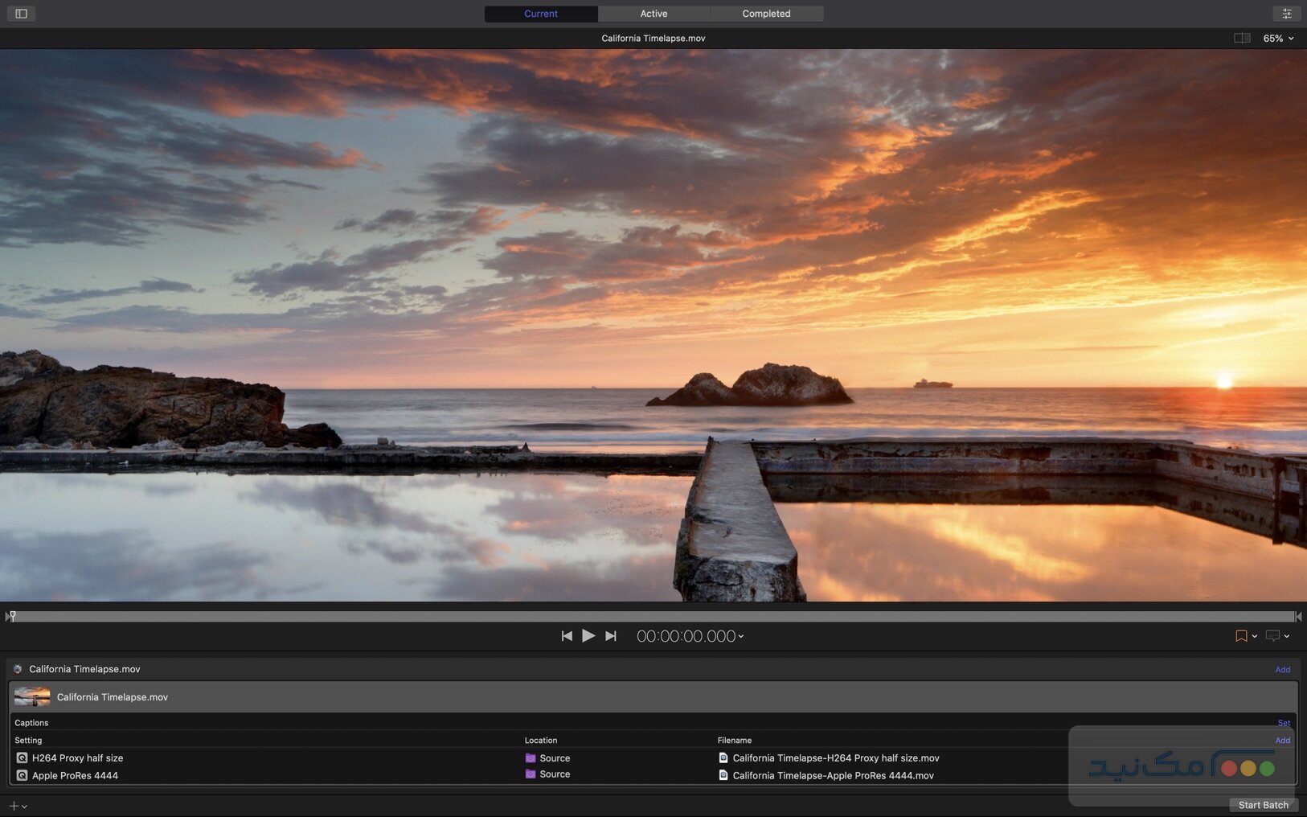This screenshot has width=1307, height=817.
Task: Show or hide the Inspector pane
Action: [x=1286, y=14]
